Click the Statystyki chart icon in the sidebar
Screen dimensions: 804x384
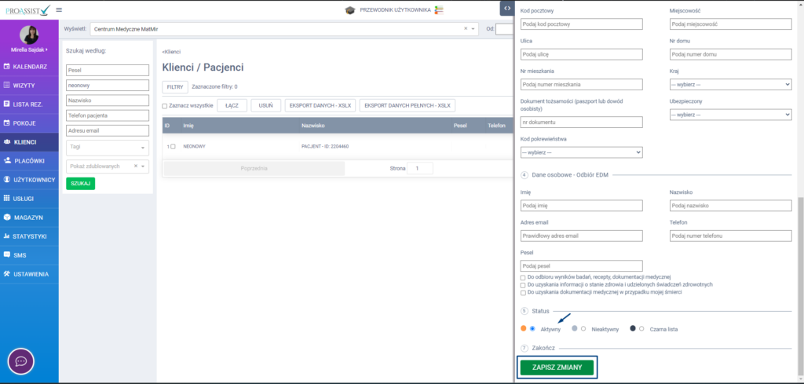tap(7, 236)
